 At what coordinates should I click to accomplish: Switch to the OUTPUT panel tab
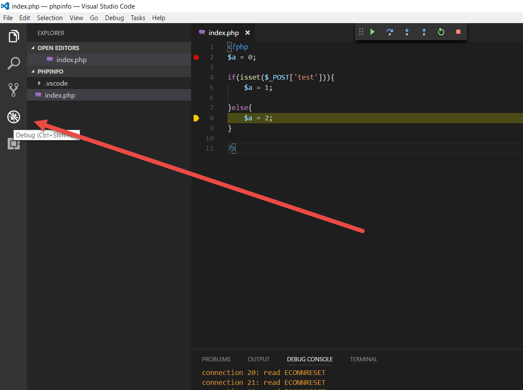259,359
